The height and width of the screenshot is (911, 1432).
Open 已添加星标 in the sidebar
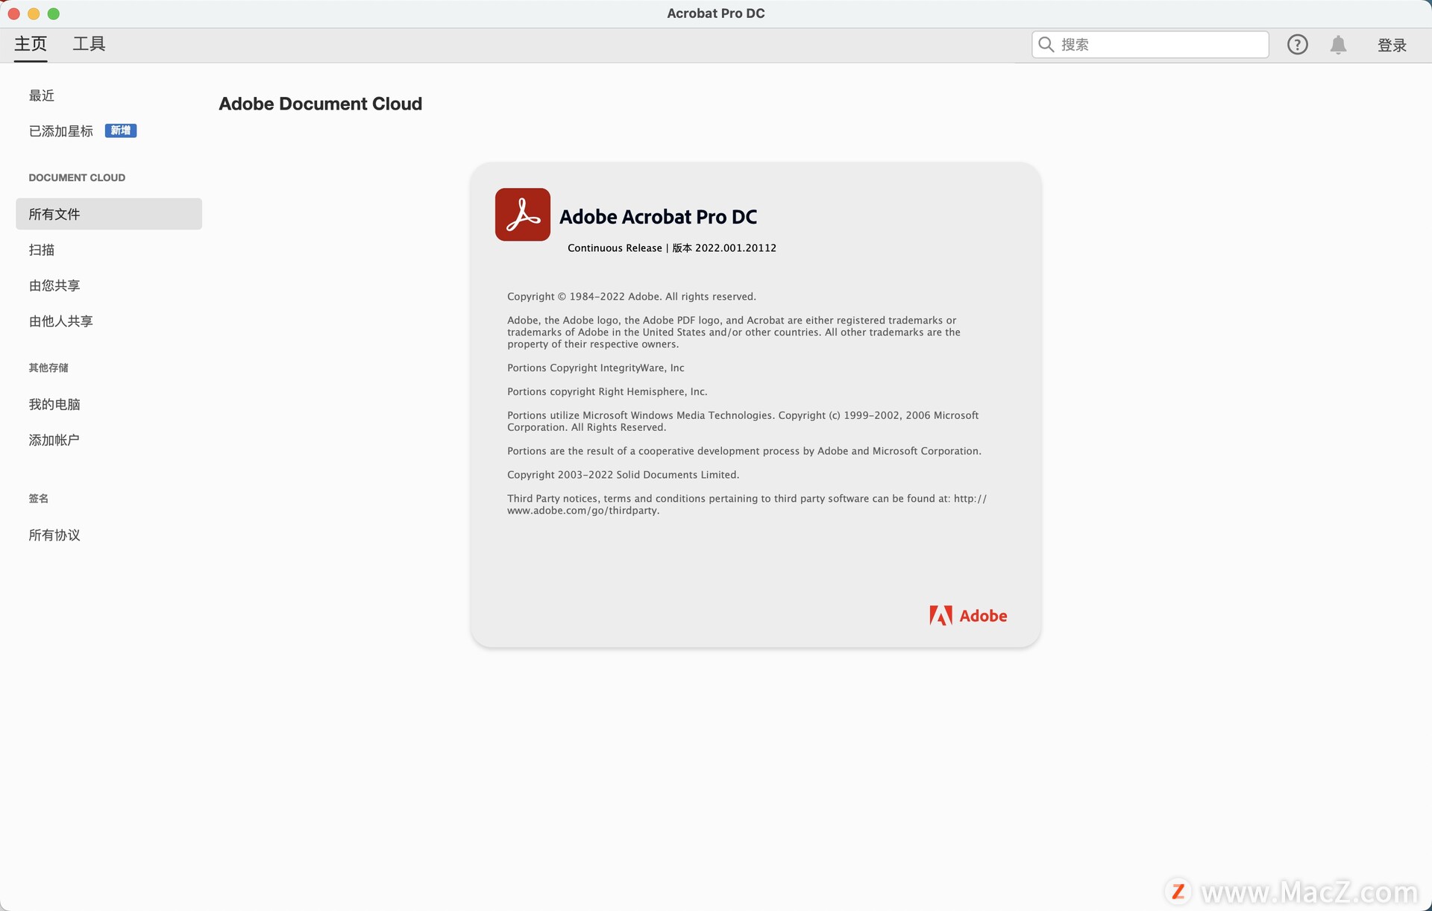click(61, 131)
